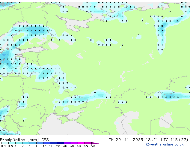Viewport: 190px width, 147px height.
Task: Click the 0.1–0.5 mm legend color swatch
Action: [x=5, y=143]
